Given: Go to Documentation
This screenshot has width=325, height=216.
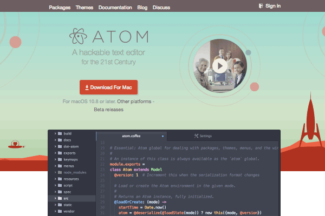Looking at the screenshot, I should tap(115, 8).
